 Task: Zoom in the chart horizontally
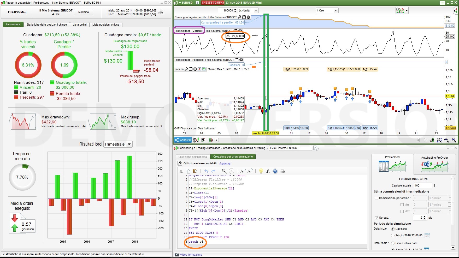454,140
